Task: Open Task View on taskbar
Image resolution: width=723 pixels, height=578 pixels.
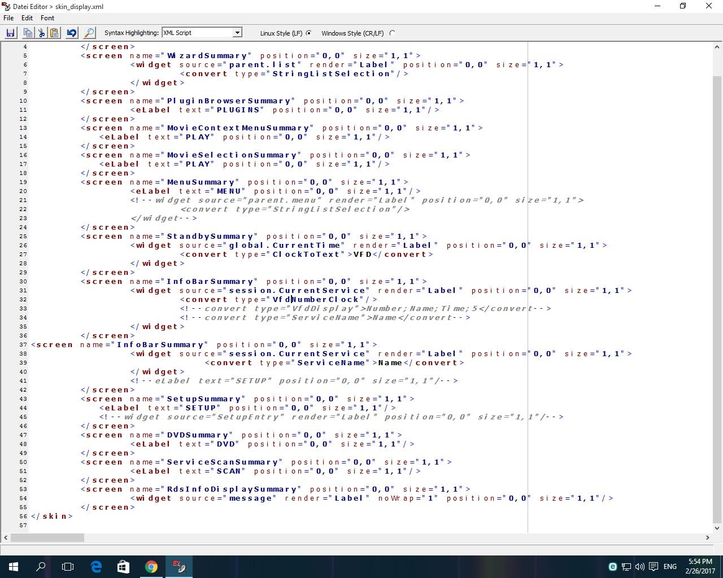Action: 68,567
